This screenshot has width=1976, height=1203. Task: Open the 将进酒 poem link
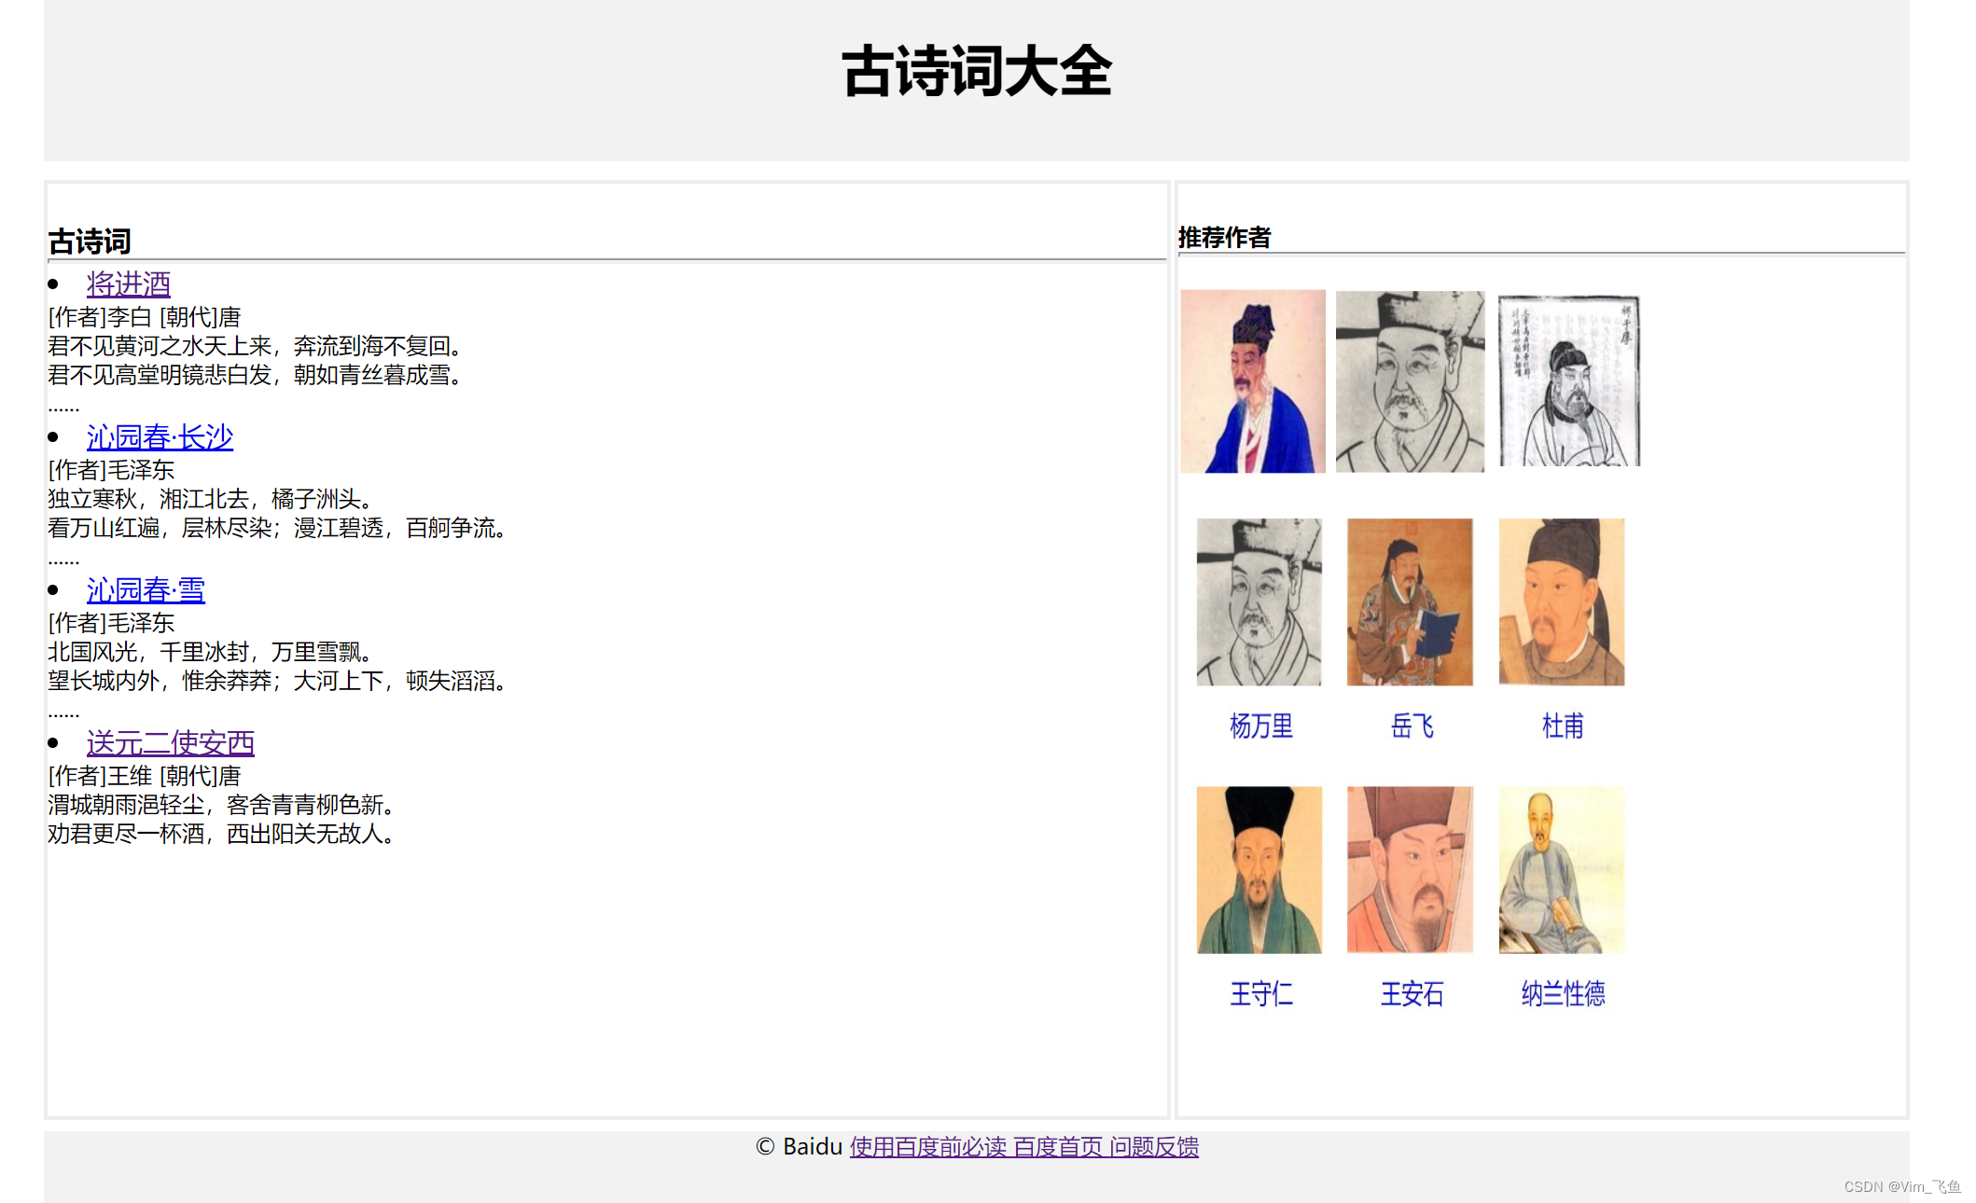pyautogui.click(x=128, y=283)
